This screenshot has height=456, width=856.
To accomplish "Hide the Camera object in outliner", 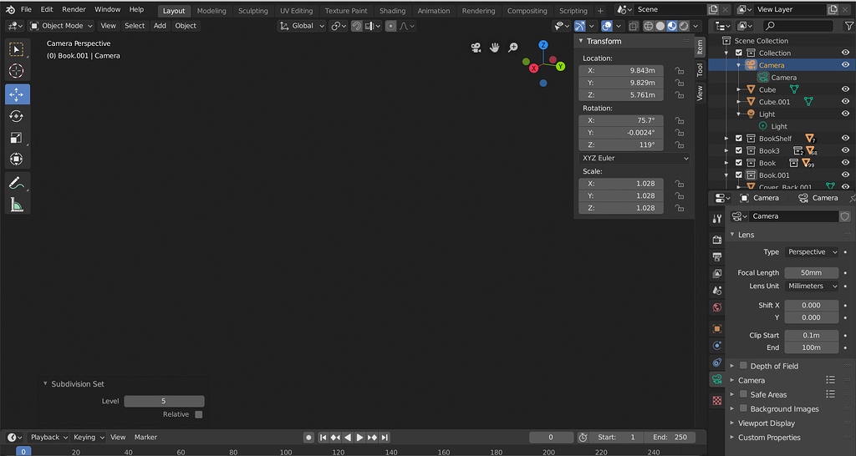I will pos(845,65).
